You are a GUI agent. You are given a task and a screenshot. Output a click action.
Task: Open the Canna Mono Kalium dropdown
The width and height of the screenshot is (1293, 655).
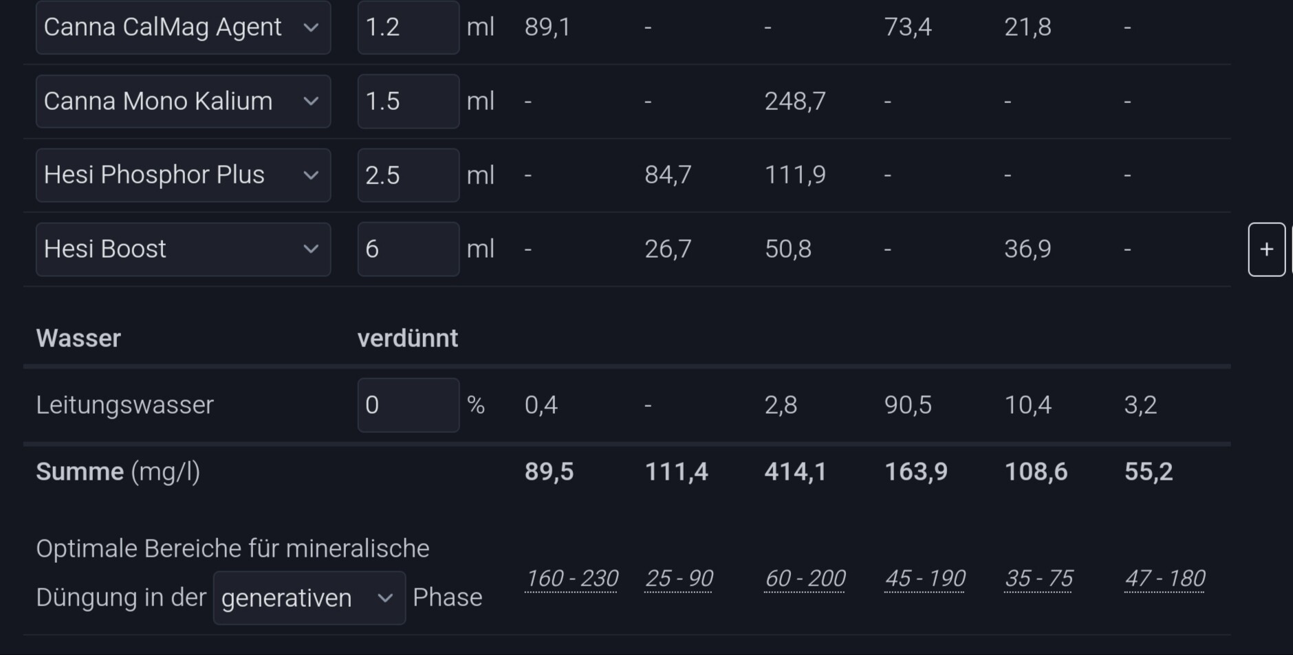[183, 102]
